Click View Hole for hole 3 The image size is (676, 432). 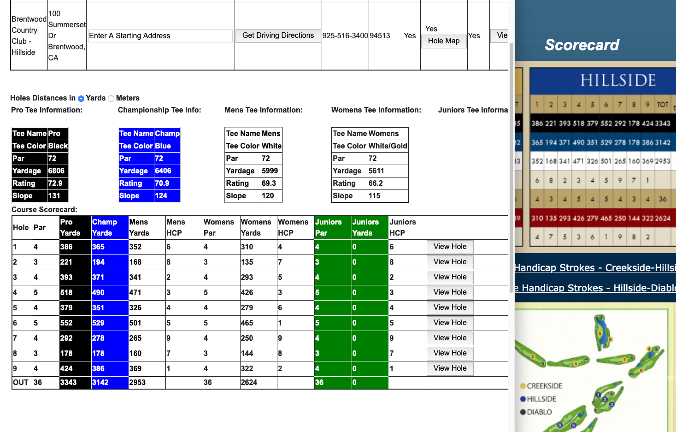pos(450,277)
